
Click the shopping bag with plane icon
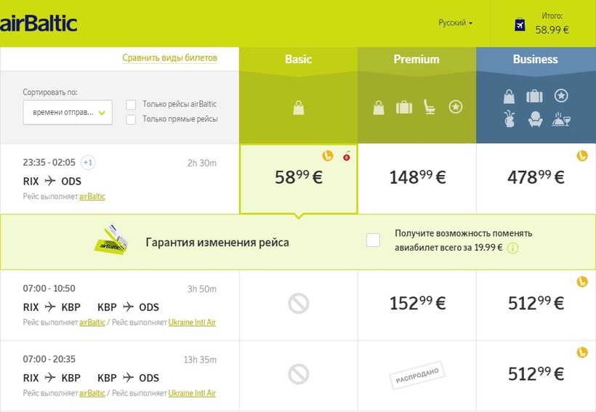point(520,25)
